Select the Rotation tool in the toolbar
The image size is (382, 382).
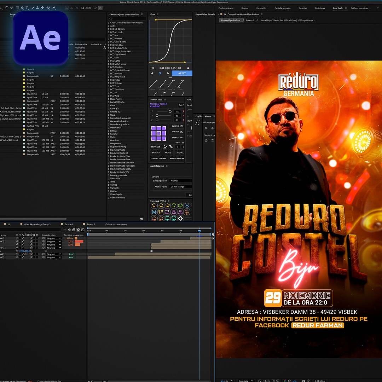[7, 8]
